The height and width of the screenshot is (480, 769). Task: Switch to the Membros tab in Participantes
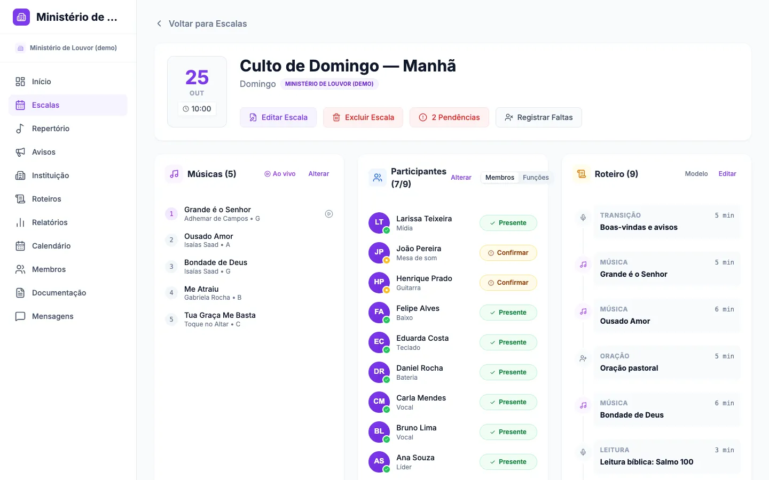[x=500, y=178]
